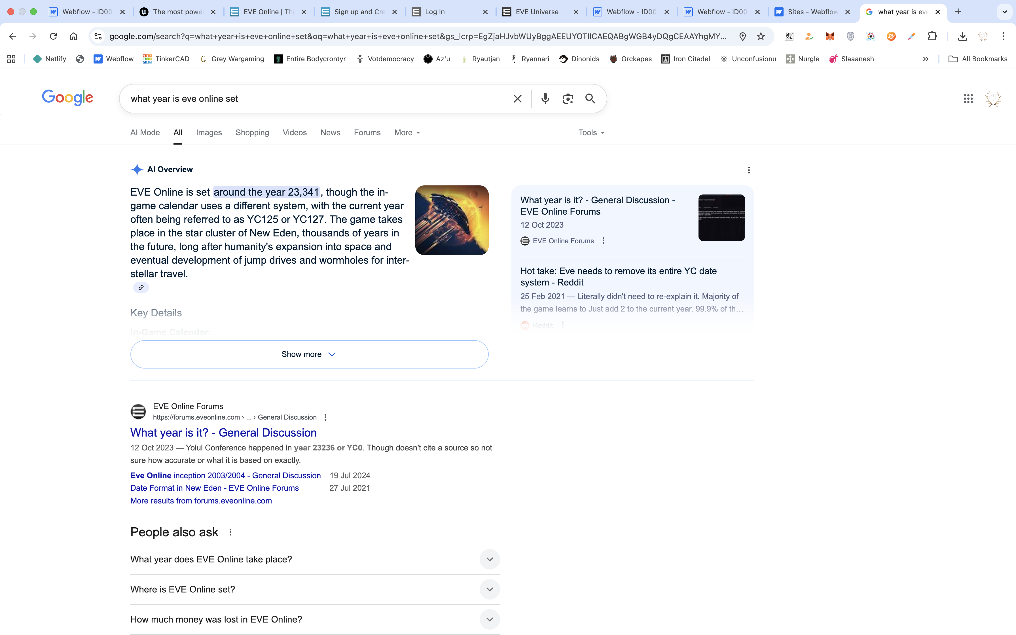This screenshot has height=635, width=1016.
Task: Open the browser extensions puzzle icon
Action: (932, 37)
